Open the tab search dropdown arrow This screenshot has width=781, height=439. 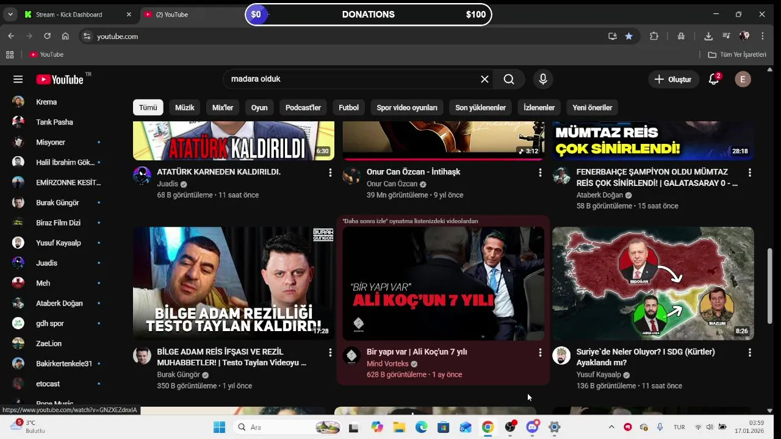point(10,14)
